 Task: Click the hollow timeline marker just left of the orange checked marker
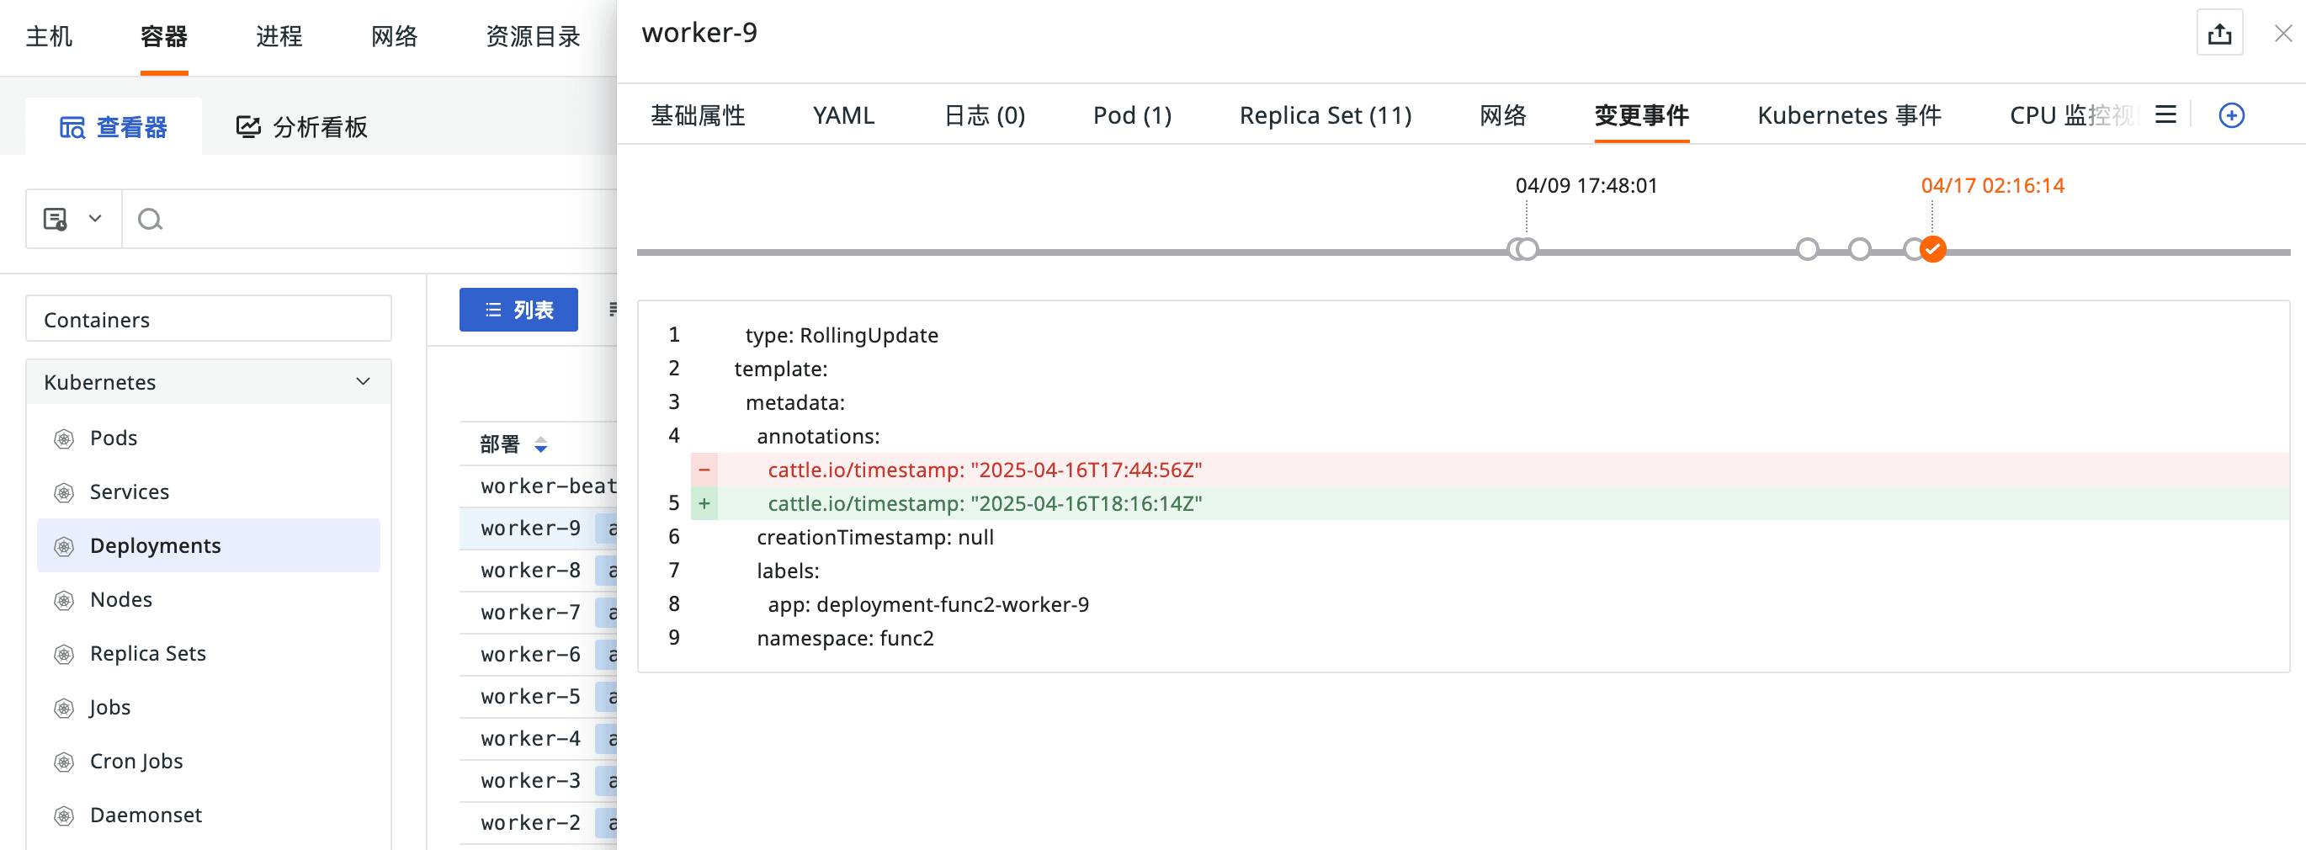click(1913, 250)
